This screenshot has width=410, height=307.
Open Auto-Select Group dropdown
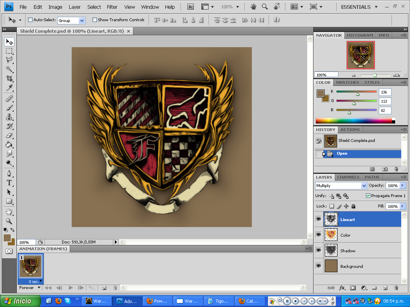82,20
